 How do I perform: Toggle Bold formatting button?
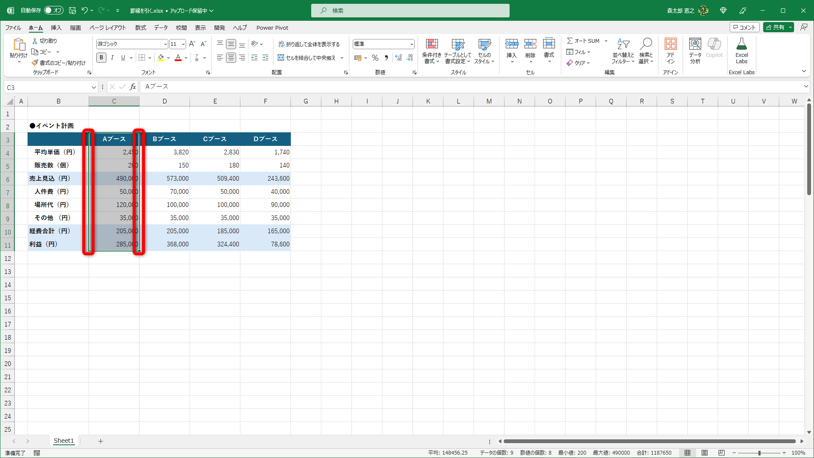click(101, 58)
